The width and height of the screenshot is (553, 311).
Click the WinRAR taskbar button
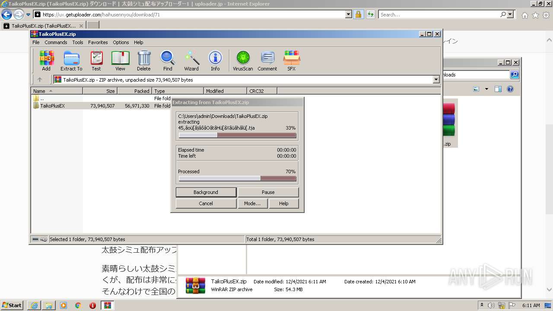(108, 305)
